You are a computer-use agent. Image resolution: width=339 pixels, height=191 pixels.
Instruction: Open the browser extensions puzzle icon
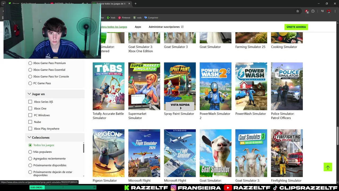click(x=313, y=11)
